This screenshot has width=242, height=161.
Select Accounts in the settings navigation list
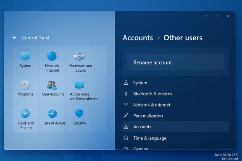pyautogui.click(x=175, y=127)
